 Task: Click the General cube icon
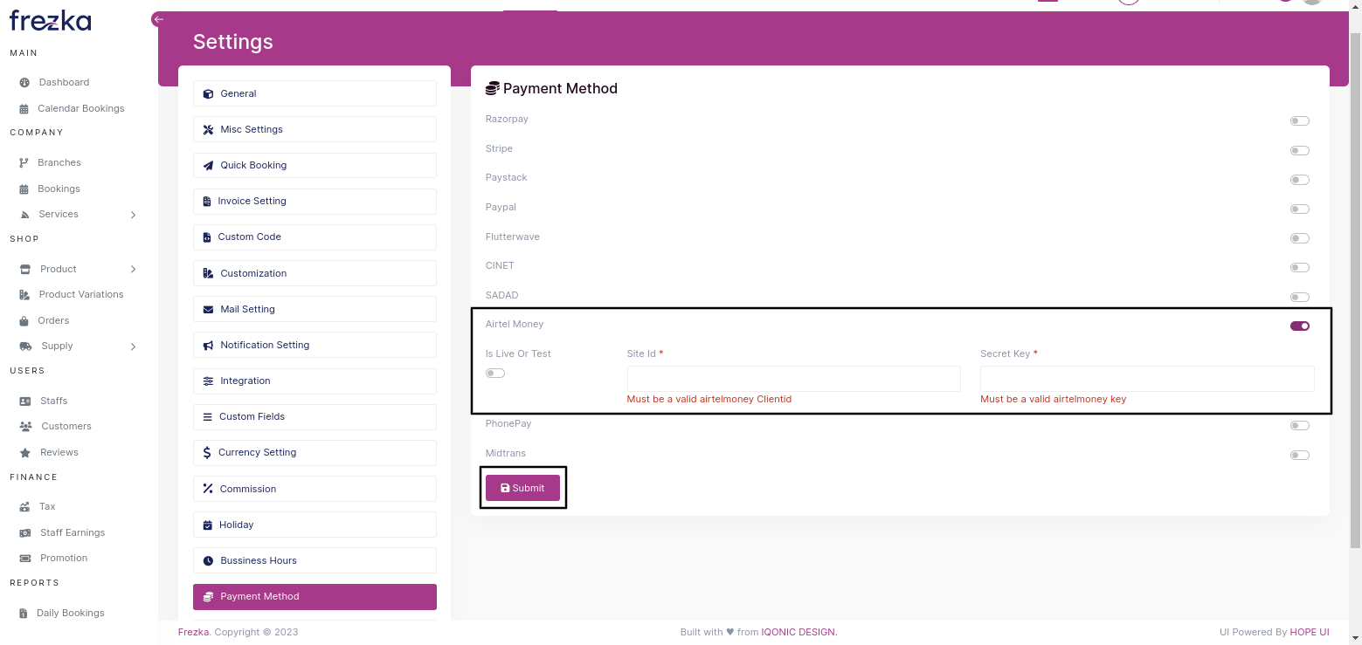(208, 94)
